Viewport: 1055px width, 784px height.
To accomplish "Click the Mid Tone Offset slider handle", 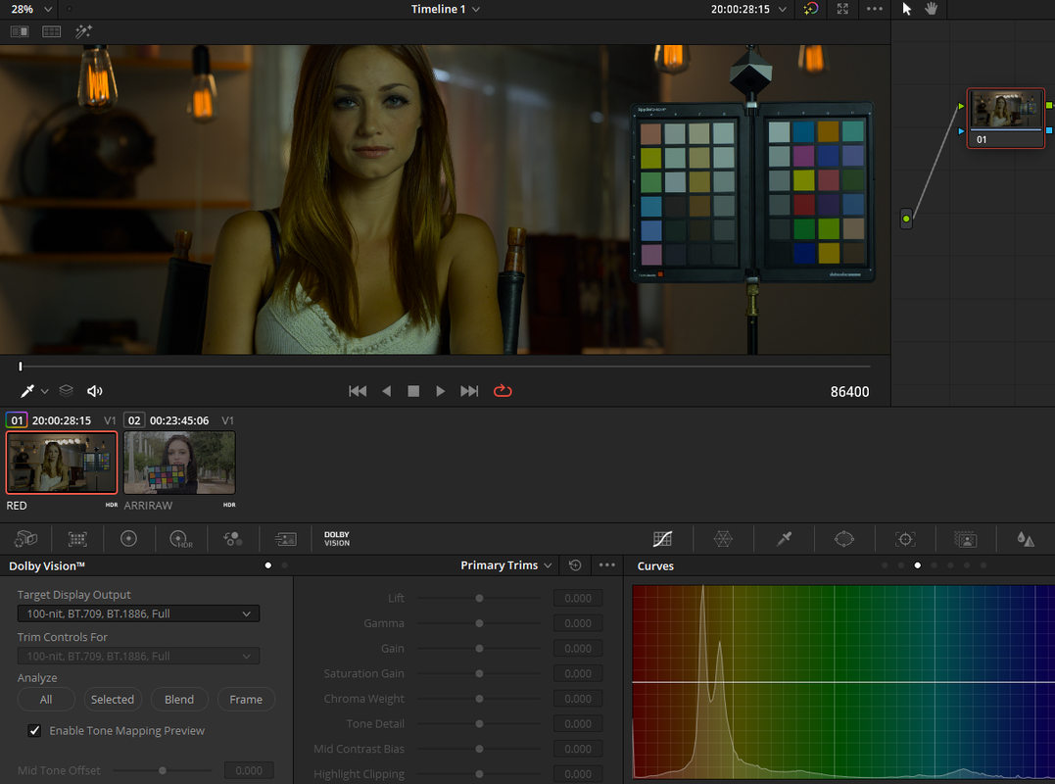I will click(x=163, y=770).
